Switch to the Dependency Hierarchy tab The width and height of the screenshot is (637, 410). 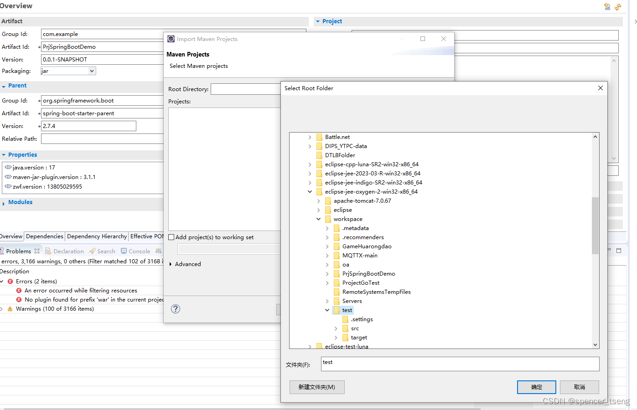pyautogui.click(x=97, y=236)
